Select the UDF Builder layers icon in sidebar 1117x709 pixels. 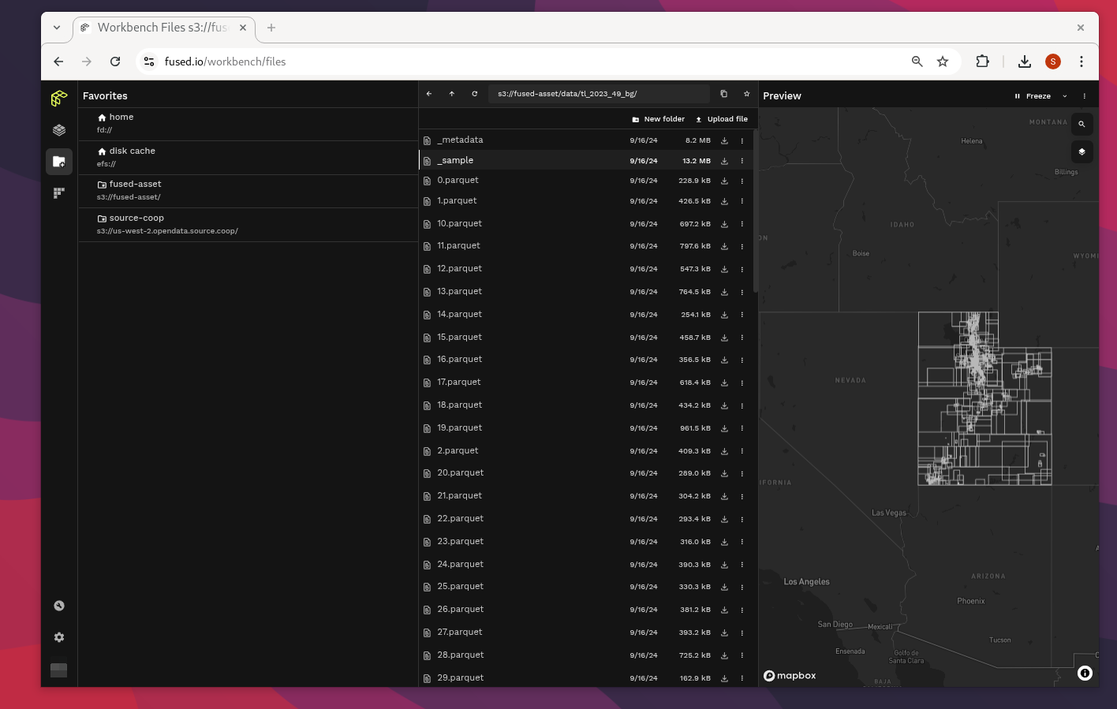58,129
